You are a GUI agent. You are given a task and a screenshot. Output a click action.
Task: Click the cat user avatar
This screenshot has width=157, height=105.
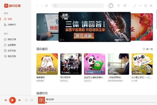[x=111, y=6]
